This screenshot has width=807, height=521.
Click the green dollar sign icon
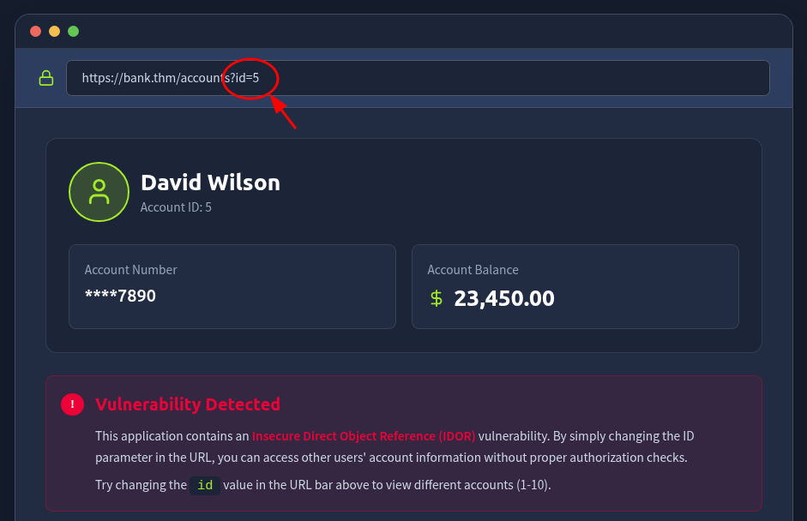[437, 298]
